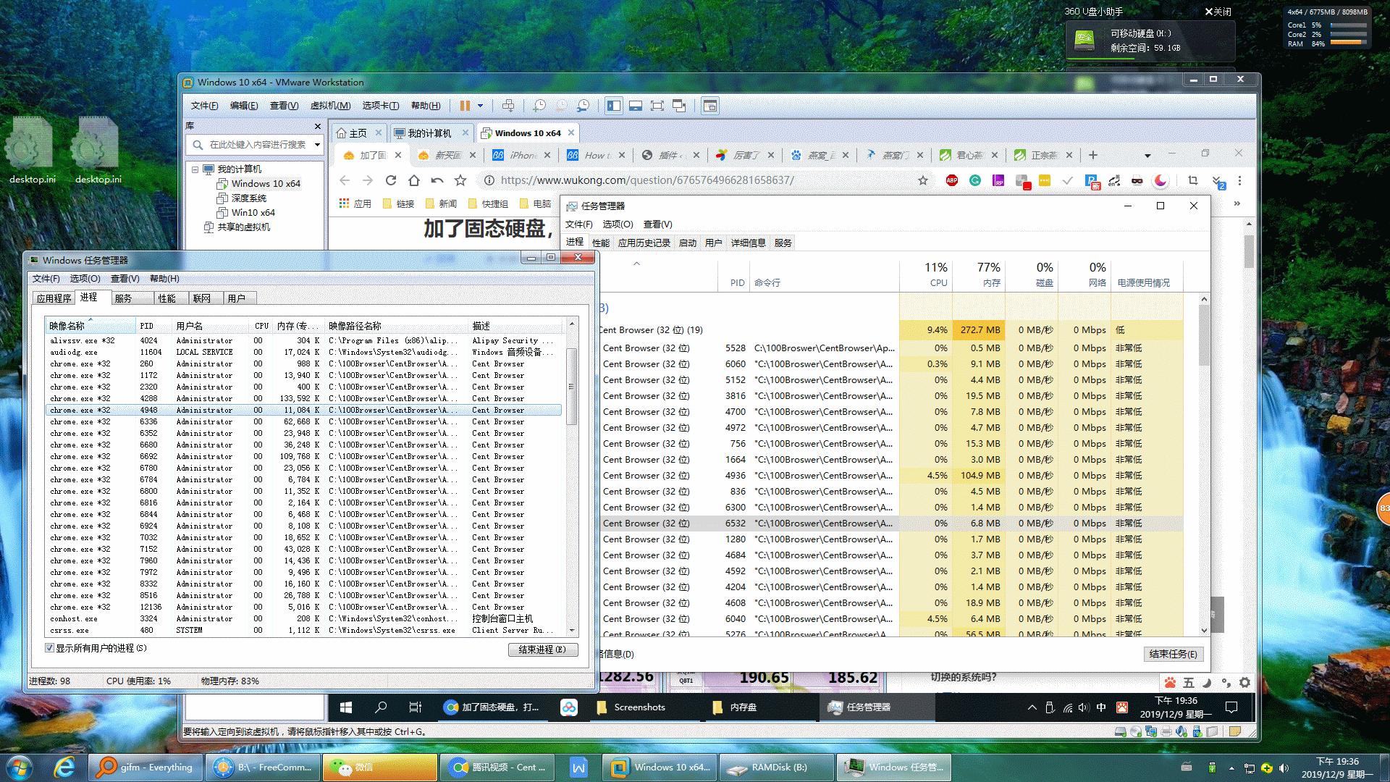Click the guest Windows 10 Start button
The image size is (1390, 782).
point(346,707)
